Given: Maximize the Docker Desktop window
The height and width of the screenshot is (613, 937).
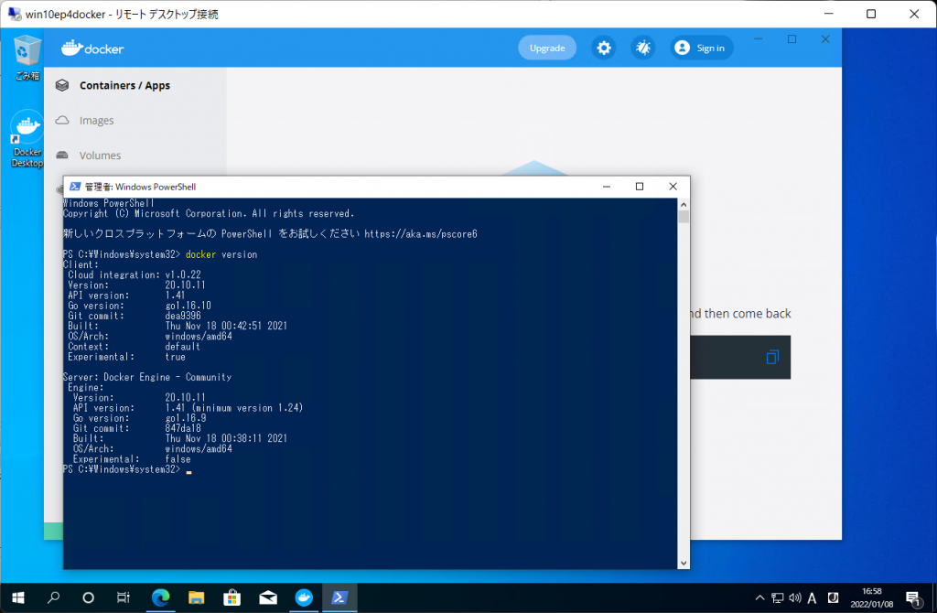Looking at the screenshot, I should coord(792,38).
